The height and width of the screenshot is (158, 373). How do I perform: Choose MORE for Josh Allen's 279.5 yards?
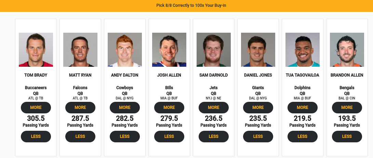(x=169, y=107)
